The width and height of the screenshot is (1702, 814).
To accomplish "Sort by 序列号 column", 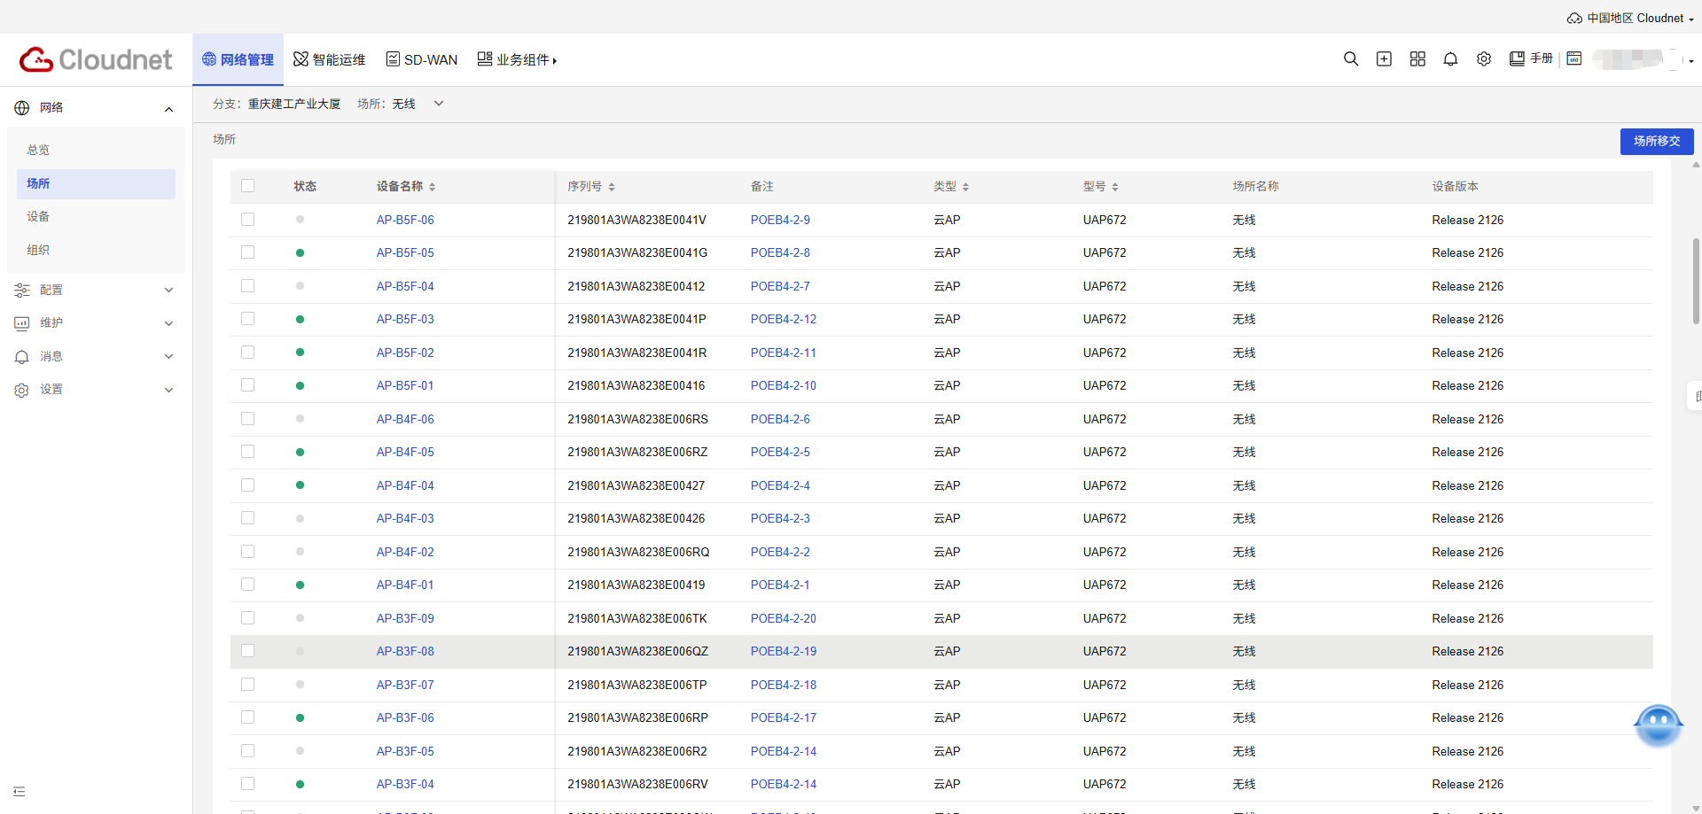I will pos(612,187).
